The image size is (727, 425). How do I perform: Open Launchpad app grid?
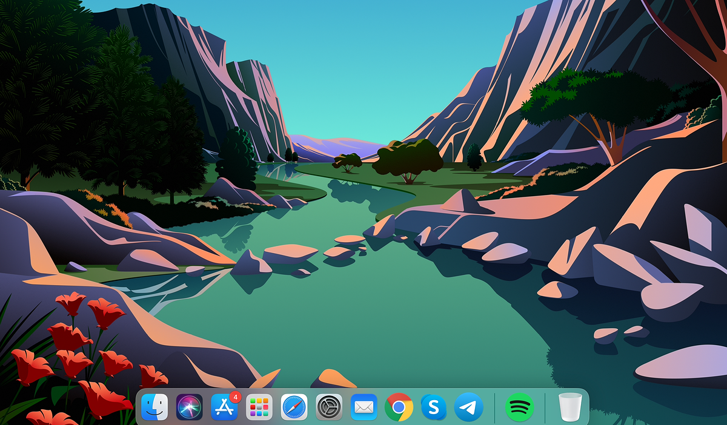[259, 407]
